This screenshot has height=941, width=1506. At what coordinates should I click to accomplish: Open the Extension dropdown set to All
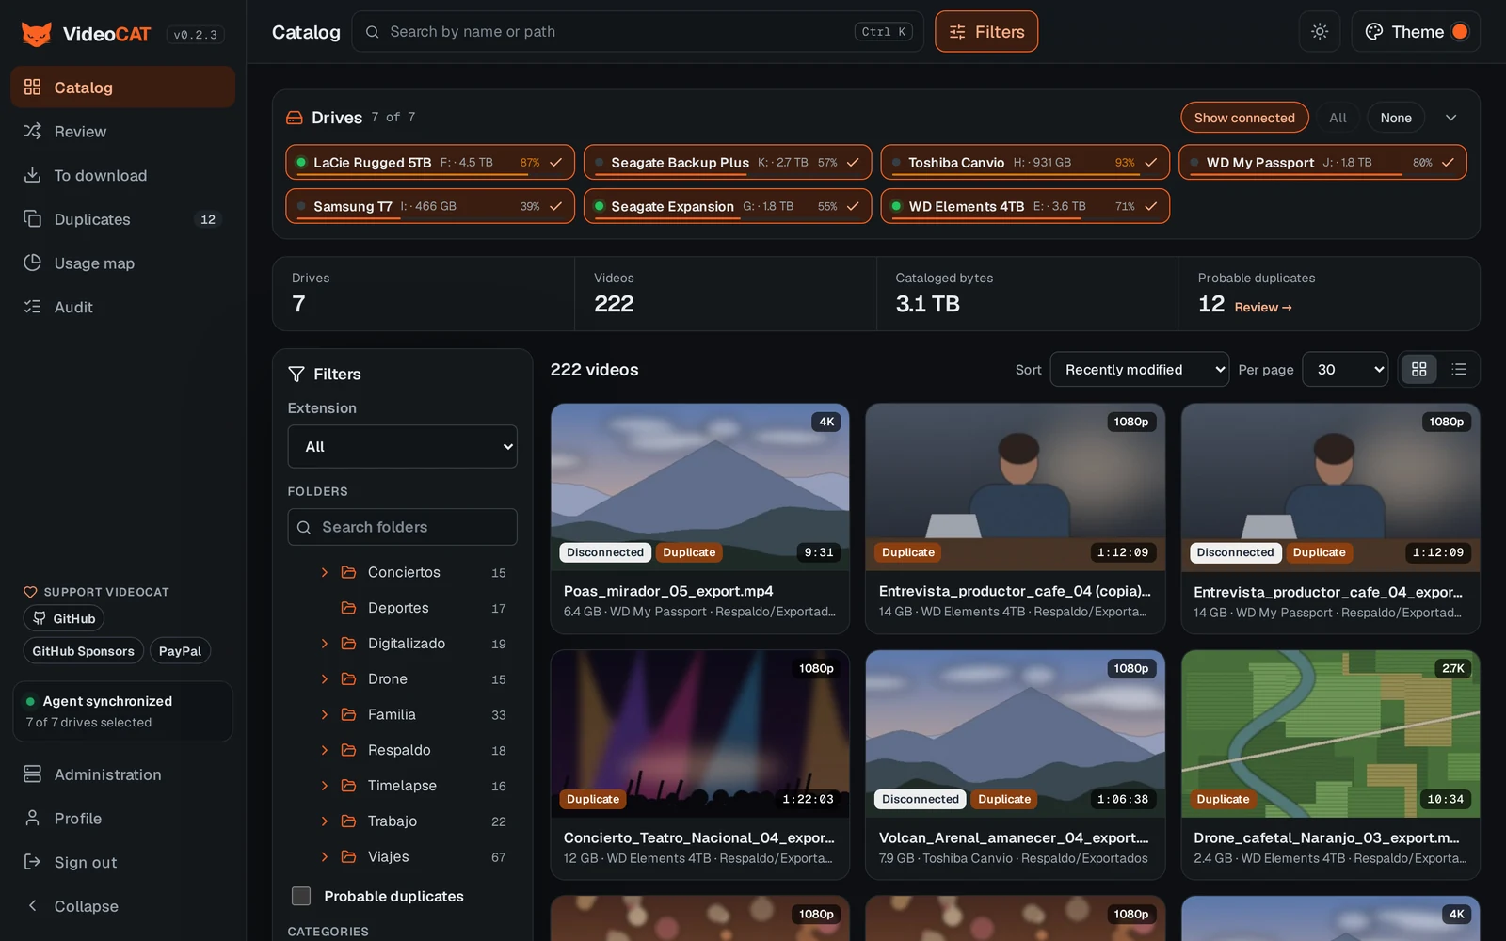[x=403, y=447]
